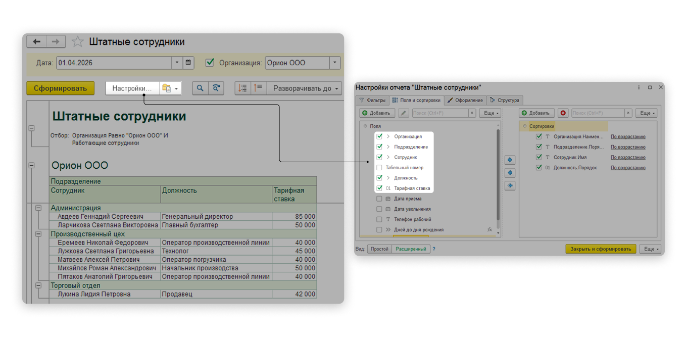
Task: Click the magnifier search icon in the report toolbar
Action: point(200,88)
